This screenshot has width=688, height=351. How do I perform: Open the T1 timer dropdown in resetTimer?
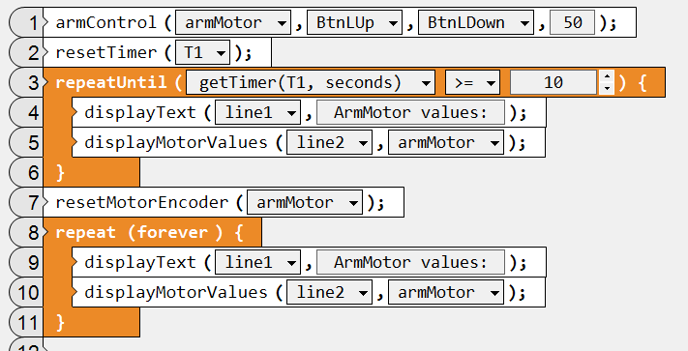pos(202,52)
